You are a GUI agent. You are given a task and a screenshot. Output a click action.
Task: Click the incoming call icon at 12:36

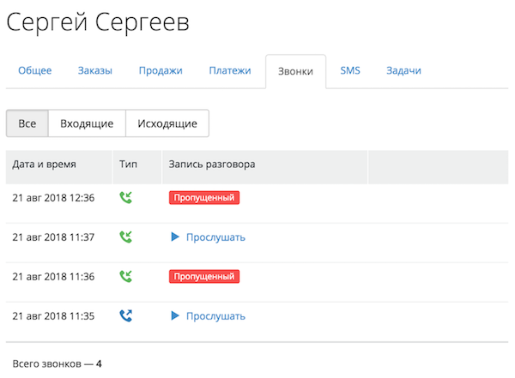tap(127, 198)
